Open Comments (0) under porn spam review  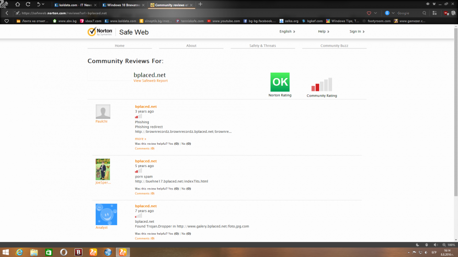[x=145, y=194]
